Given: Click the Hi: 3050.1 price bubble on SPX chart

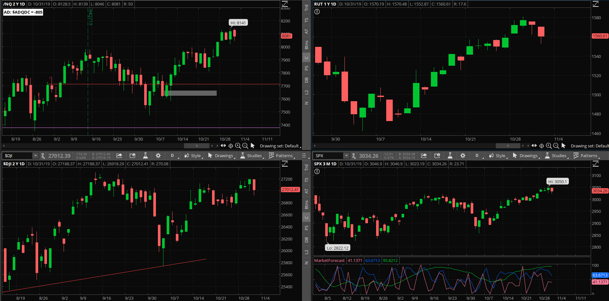Looking at the screenshot, I should [557, 182].
